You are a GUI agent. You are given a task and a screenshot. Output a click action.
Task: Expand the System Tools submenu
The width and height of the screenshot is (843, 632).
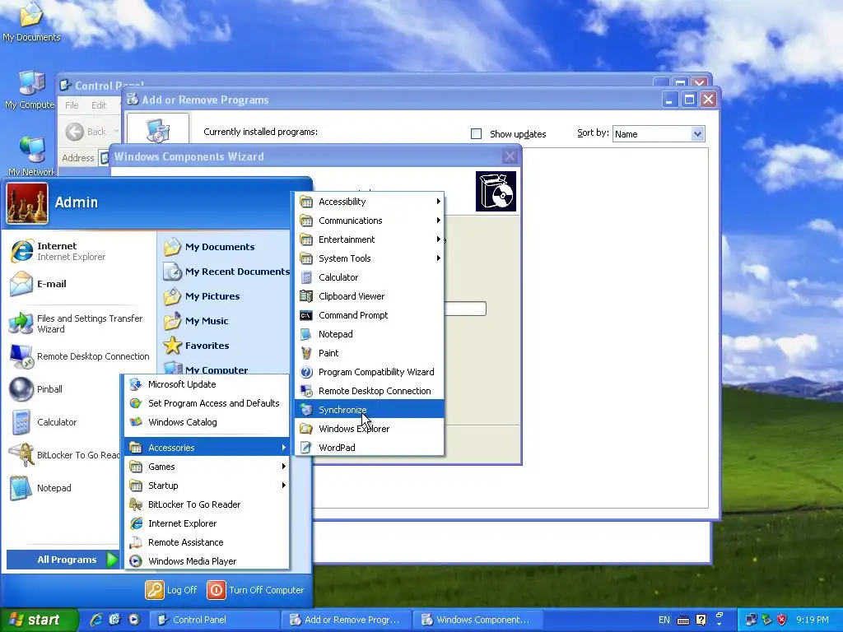pyautogui.click(x=370, y=258)
